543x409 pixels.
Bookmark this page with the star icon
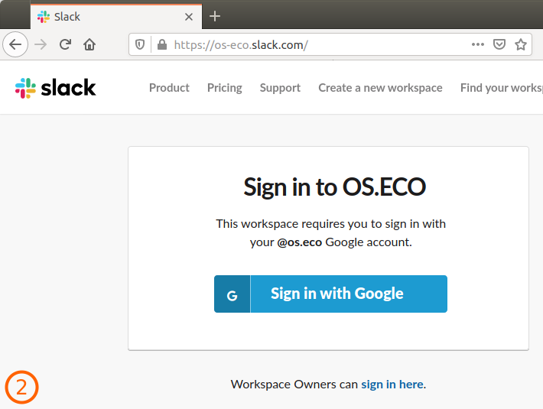click(521, 44)
